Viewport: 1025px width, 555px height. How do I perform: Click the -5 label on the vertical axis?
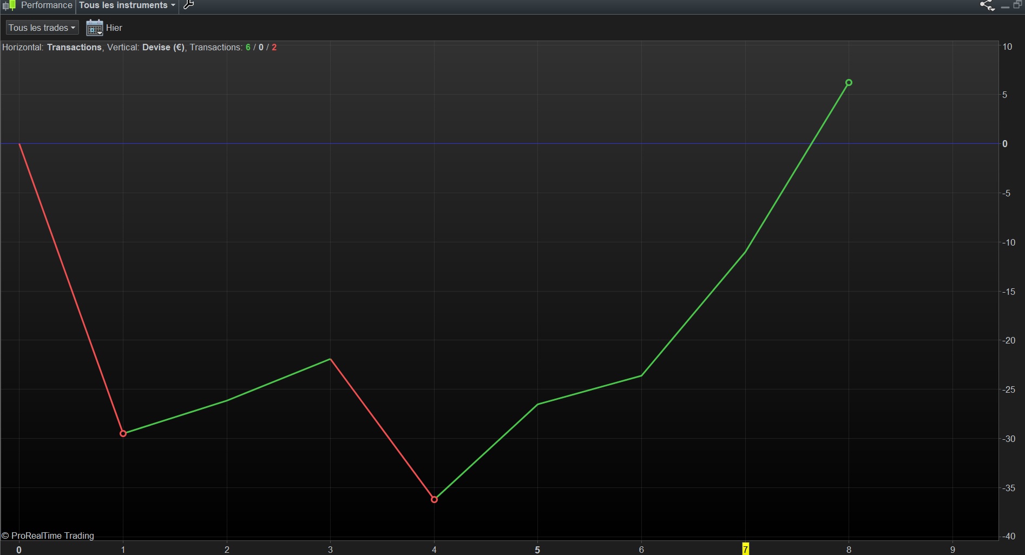pos(1006,193)
